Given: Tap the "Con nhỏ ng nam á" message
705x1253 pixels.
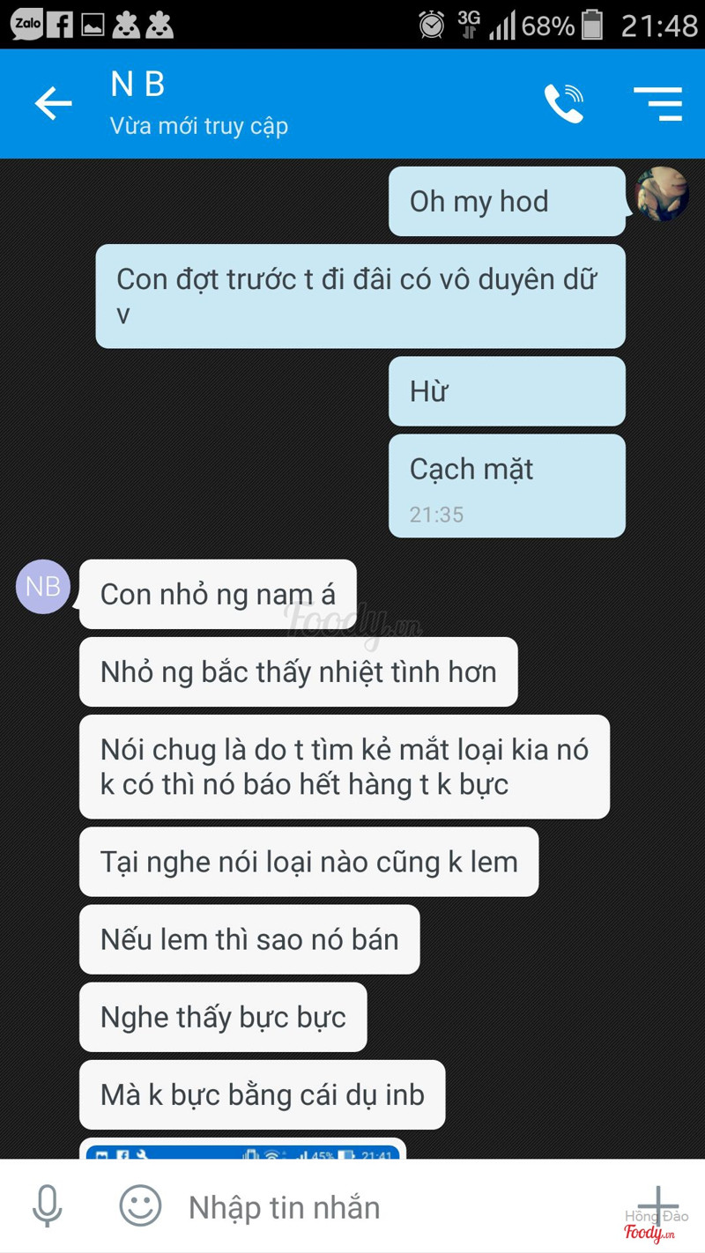Looking at the screenshot, I should coord(218,594).
